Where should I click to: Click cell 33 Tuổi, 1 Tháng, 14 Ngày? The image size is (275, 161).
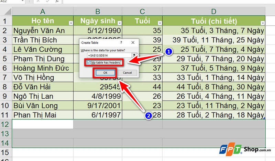214,77
